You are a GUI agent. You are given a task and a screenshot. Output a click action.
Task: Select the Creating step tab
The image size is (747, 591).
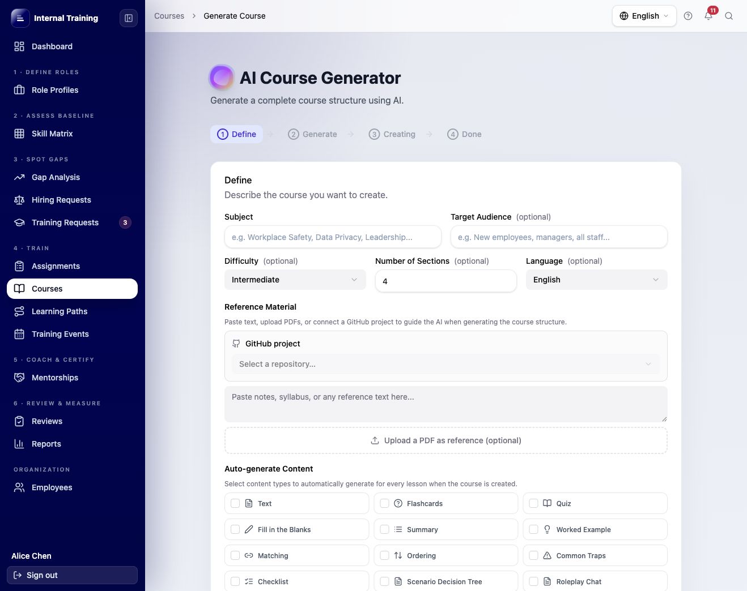[392, 134]
